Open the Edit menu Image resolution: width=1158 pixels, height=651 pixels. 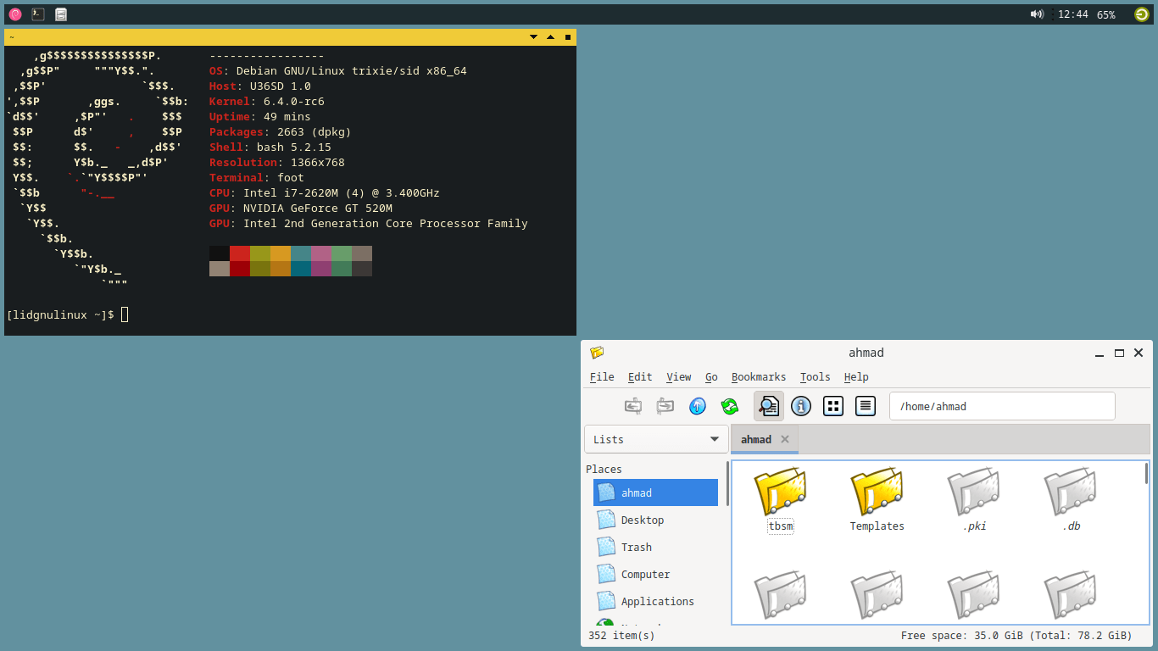[x=640, y=377]
